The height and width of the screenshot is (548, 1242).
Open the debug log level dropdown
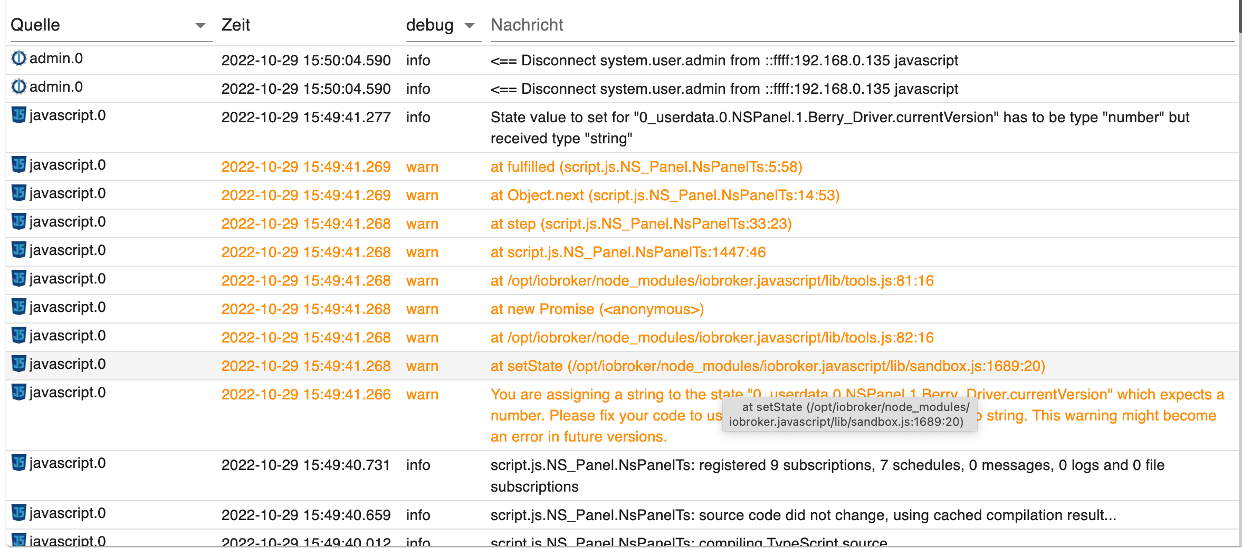(469, 25)
